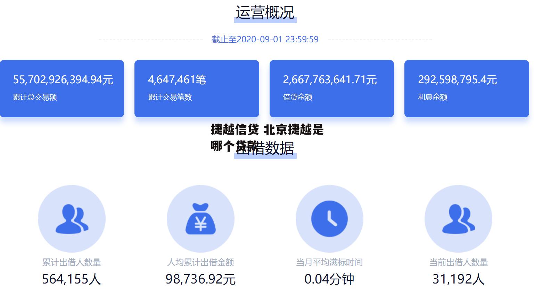Click the value 98,736.92元
Screen dimensions: 534x296
pos(200,279)
